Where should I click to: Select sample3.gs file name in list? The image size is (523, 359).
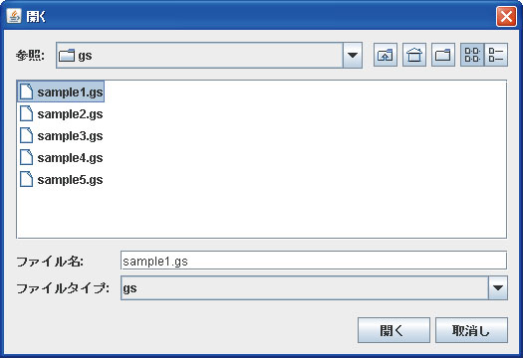(70, 136)
